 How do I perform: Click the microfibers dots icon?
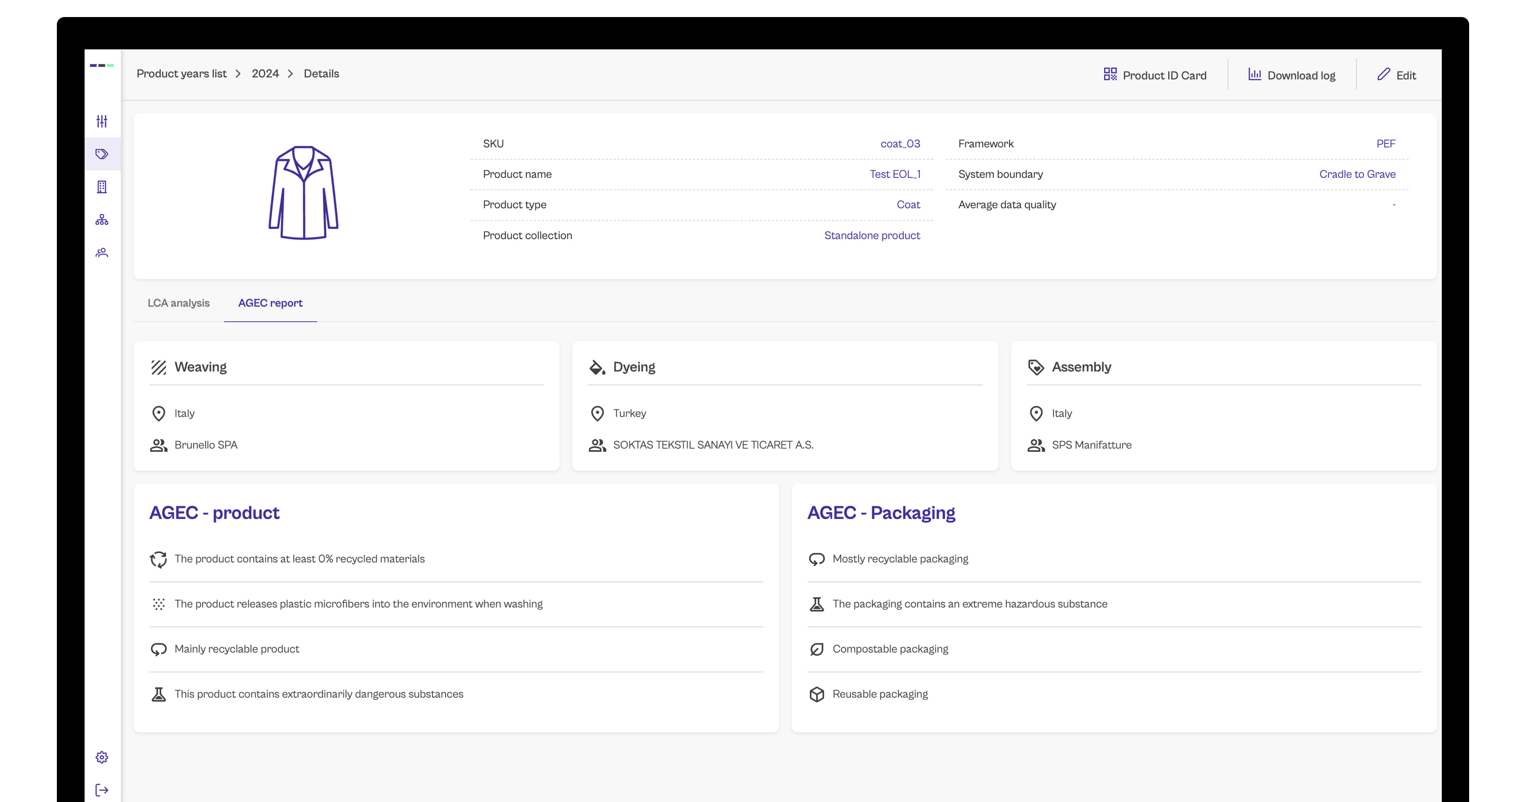point(158,604)
